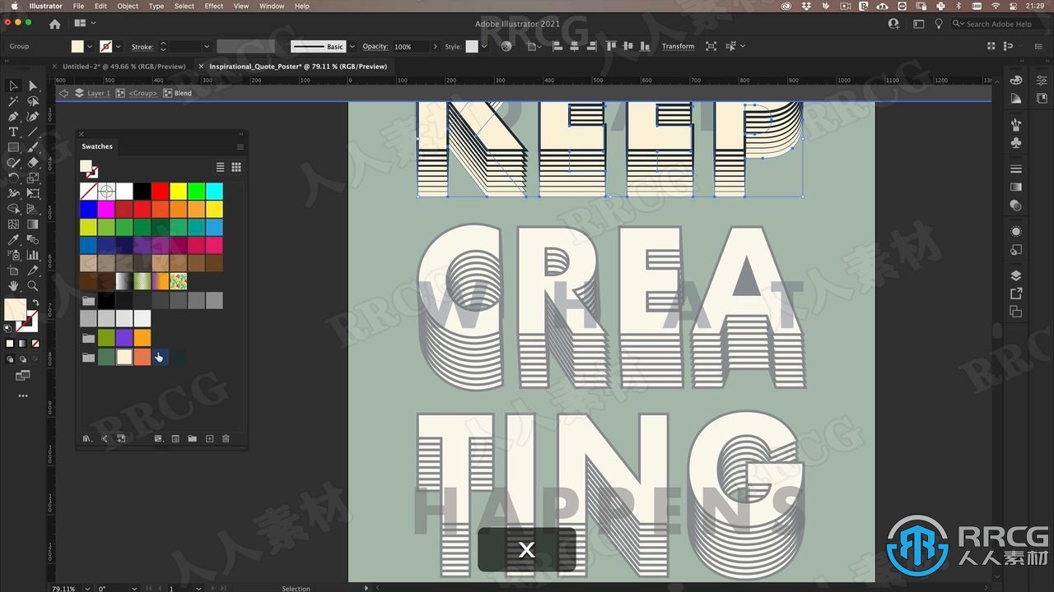The height and width of the screenshot is (592, 1054).
Task: Open Basic brush definition dropdown
Action: tap(352, 46)
